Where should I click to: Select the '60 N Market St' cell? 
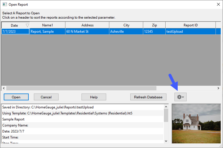[87, 32]
